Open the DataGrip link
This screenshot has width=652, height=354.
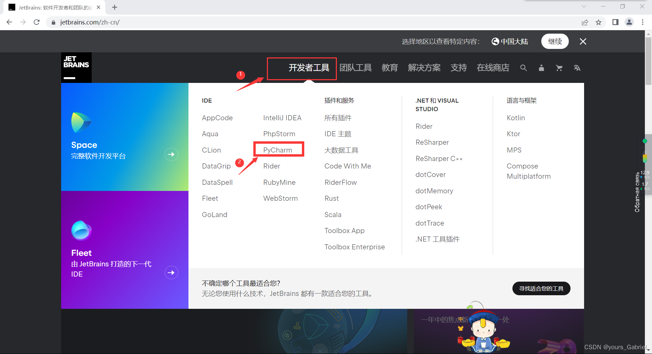(216, 166)
